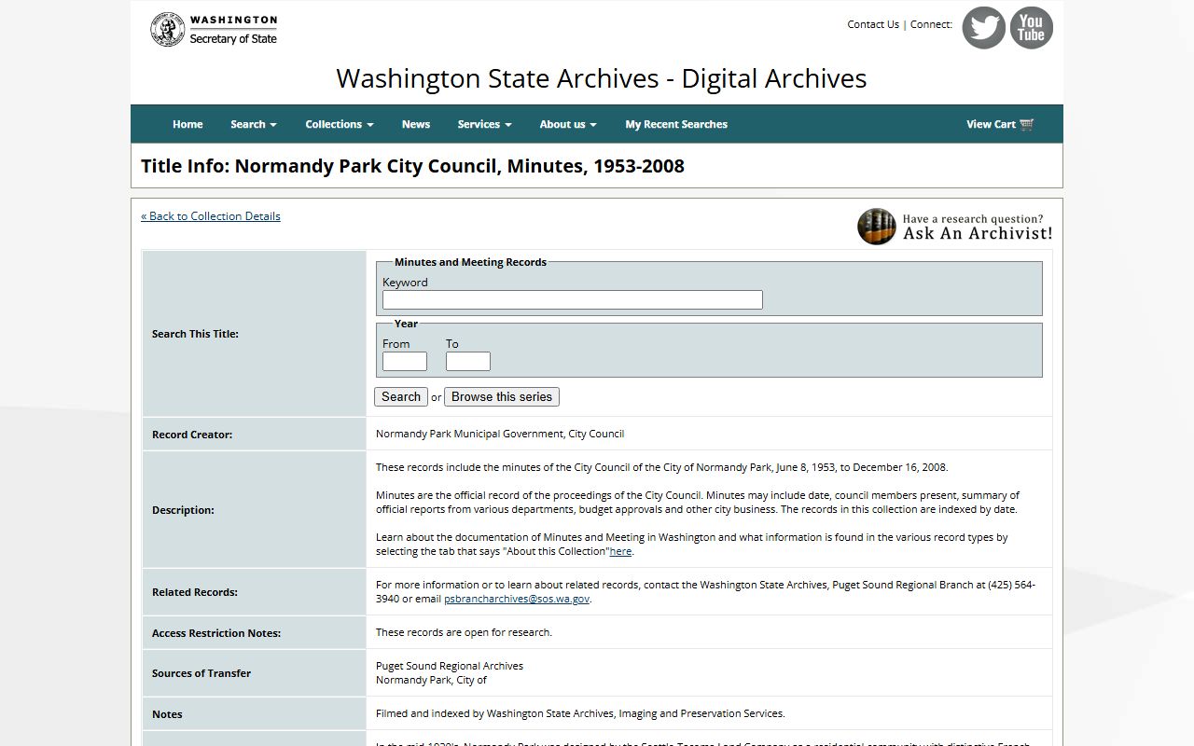Open the Services dropdown menu

point(484,125)
